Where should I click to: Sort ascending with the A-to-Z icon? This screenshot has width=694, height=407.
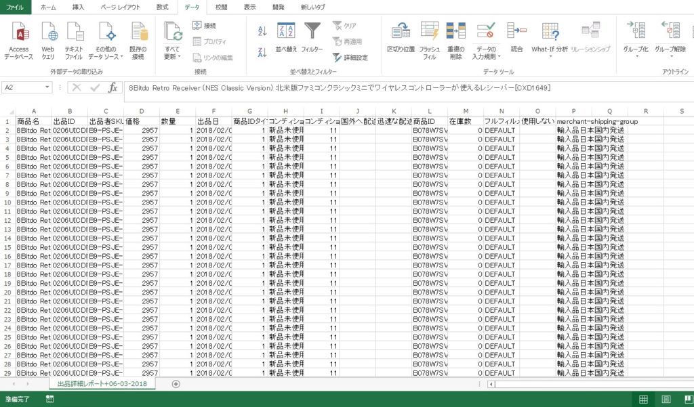(x=262, y=31)
